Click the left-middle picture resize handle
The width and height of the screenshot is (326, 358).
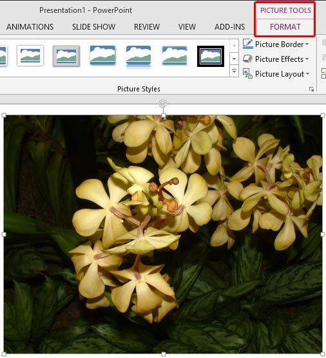click(x=4, y=234)
